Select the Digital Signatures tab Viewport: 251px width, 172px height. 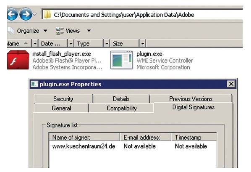coord(193,107)
